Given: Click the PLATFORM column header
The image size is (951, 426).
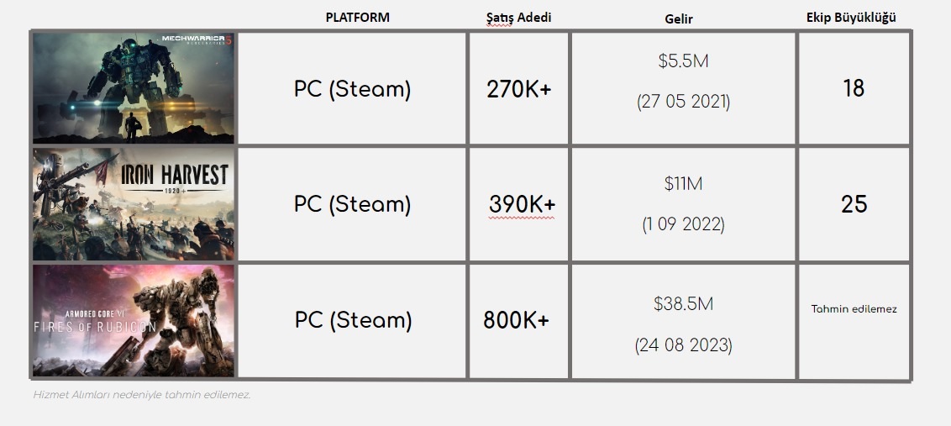Looking at the screenshot, I should click(357, 17).
